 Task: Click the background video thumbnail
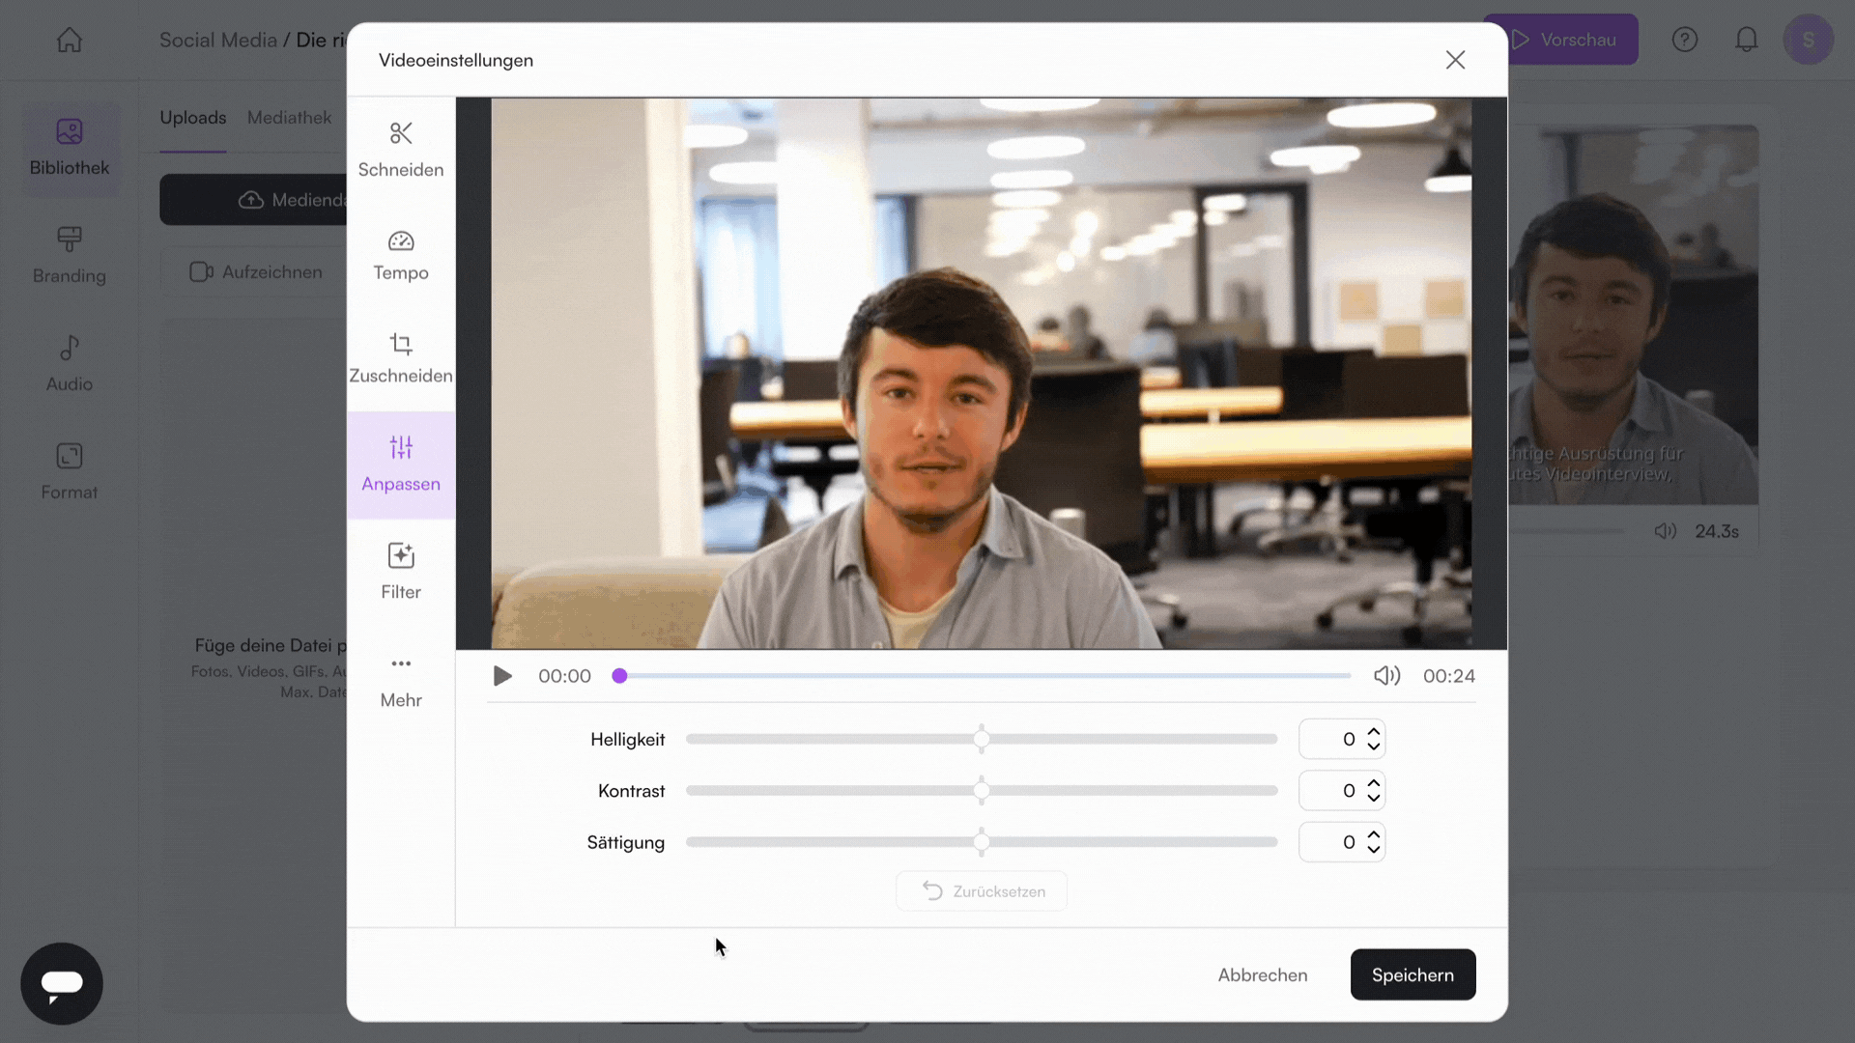point(1633,315)
